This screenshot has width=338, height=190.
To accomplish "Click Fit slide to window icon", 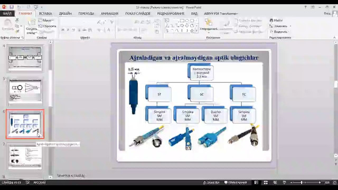I will [x=334, y=183].
